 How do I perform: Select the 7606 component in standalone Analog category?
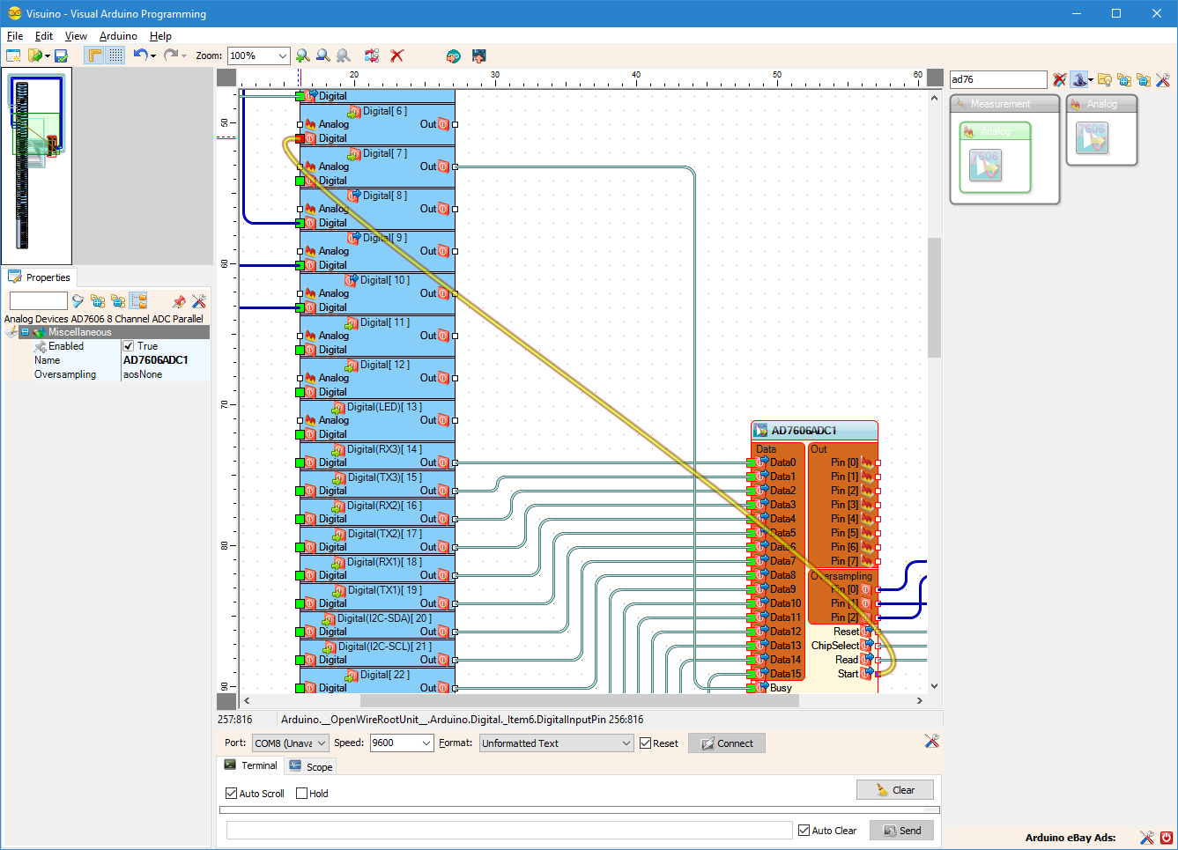1093,137
